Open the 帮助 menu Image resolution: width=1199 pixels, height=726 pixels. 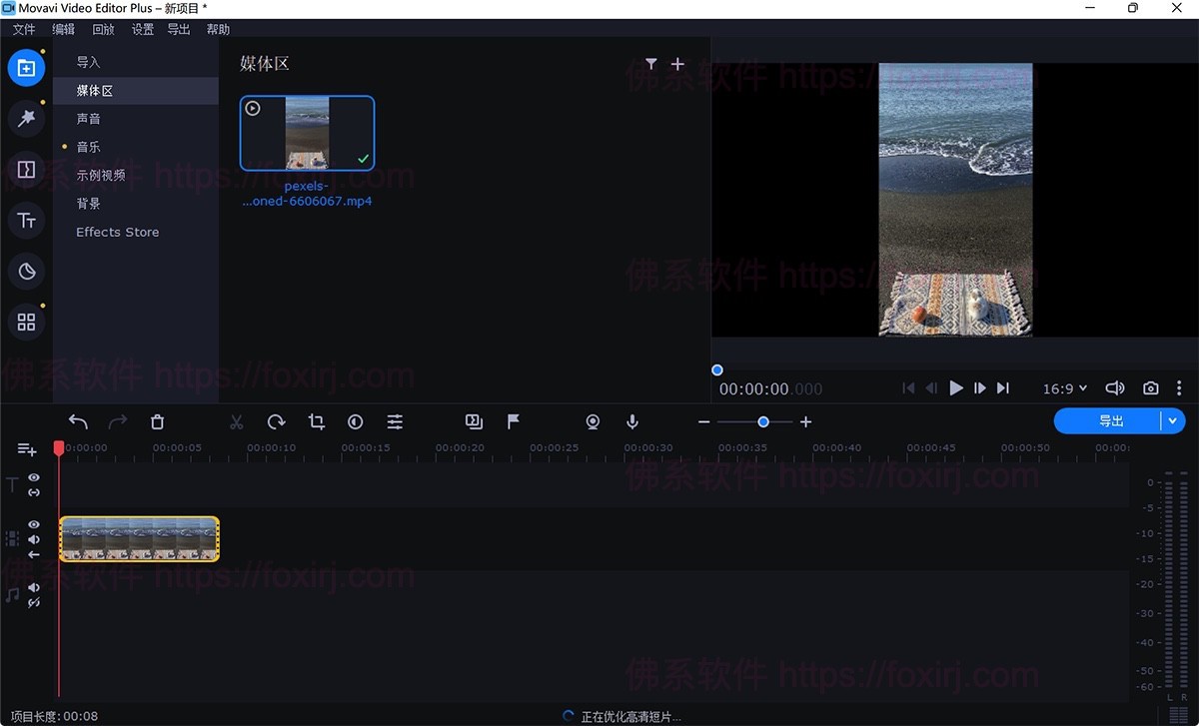pyautogui.click(x=218, y=29)
